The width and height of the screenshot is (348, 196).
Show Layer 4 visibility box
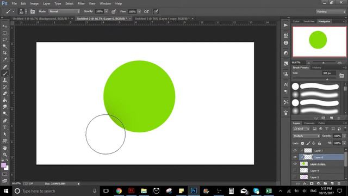pyautogui.click(x=295, y=170)
